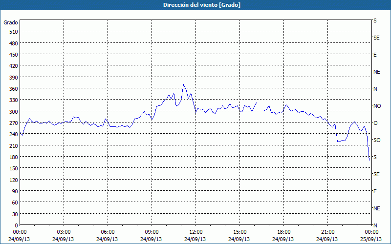Screen dimensions: 391x244
Task: Select the 'NO' compass label on right axis
Action: (377, 106)
